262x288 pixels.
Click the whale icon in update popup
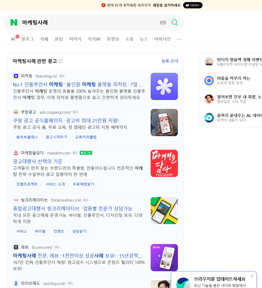click(183, 283)
